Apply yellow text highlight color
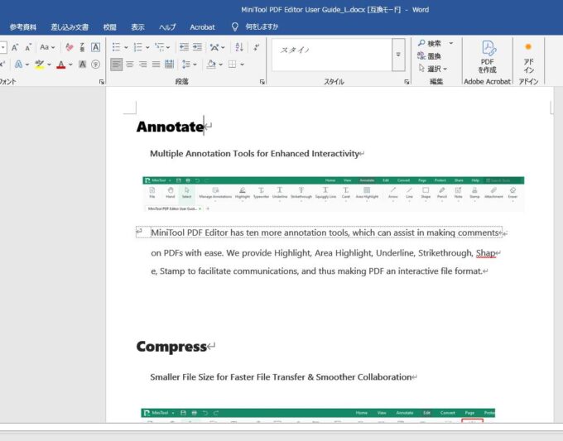 coord(40,65)
